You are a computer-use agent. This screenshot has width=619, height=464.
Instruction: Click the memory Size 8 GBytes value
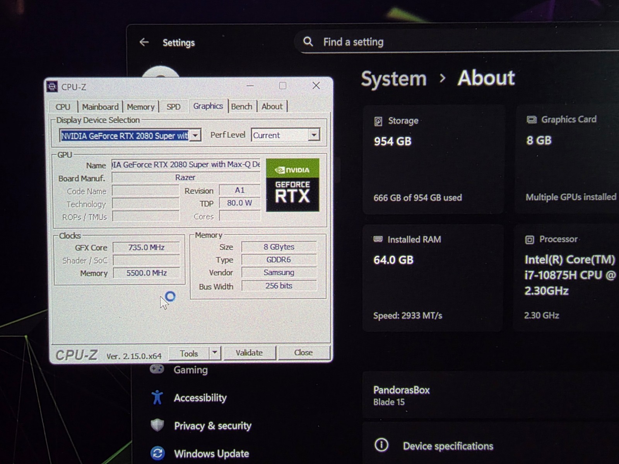(x=279, y=247)
